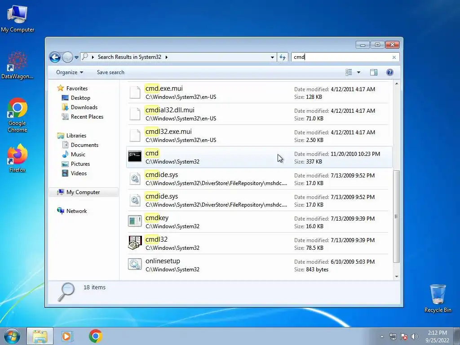The image size is (460, 345).
Task: Click the Back navigation arrow button
Action: 55,57
